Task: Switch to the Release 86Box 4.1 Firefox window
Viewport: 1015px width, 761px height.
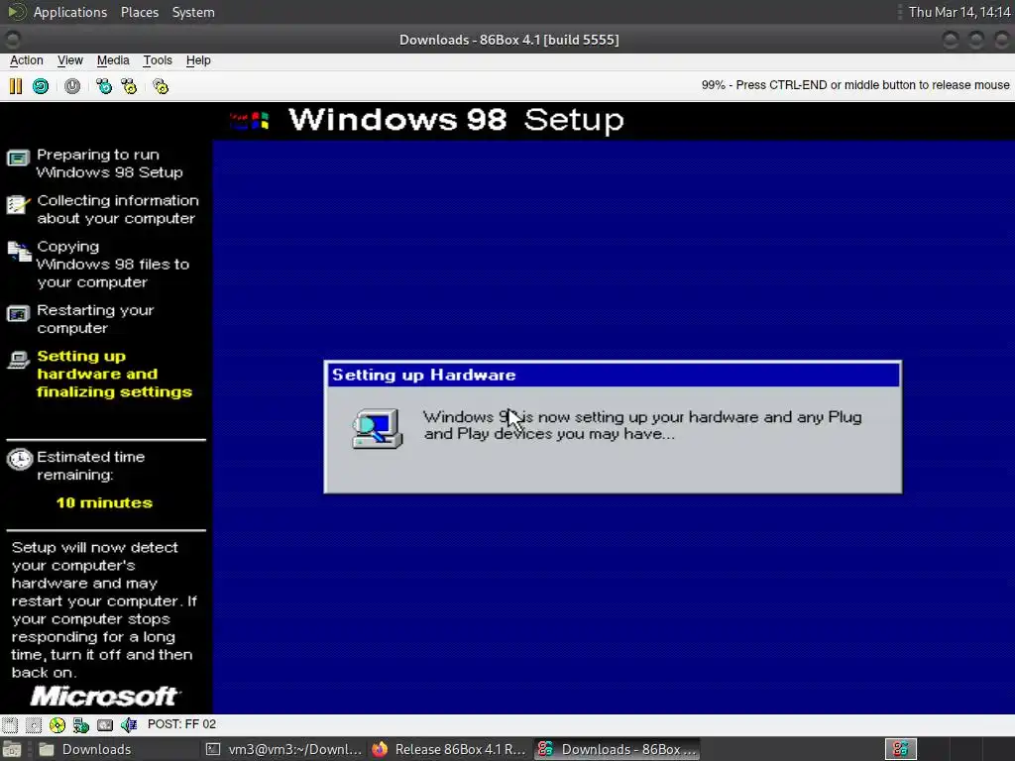Action: coord(450,749)
